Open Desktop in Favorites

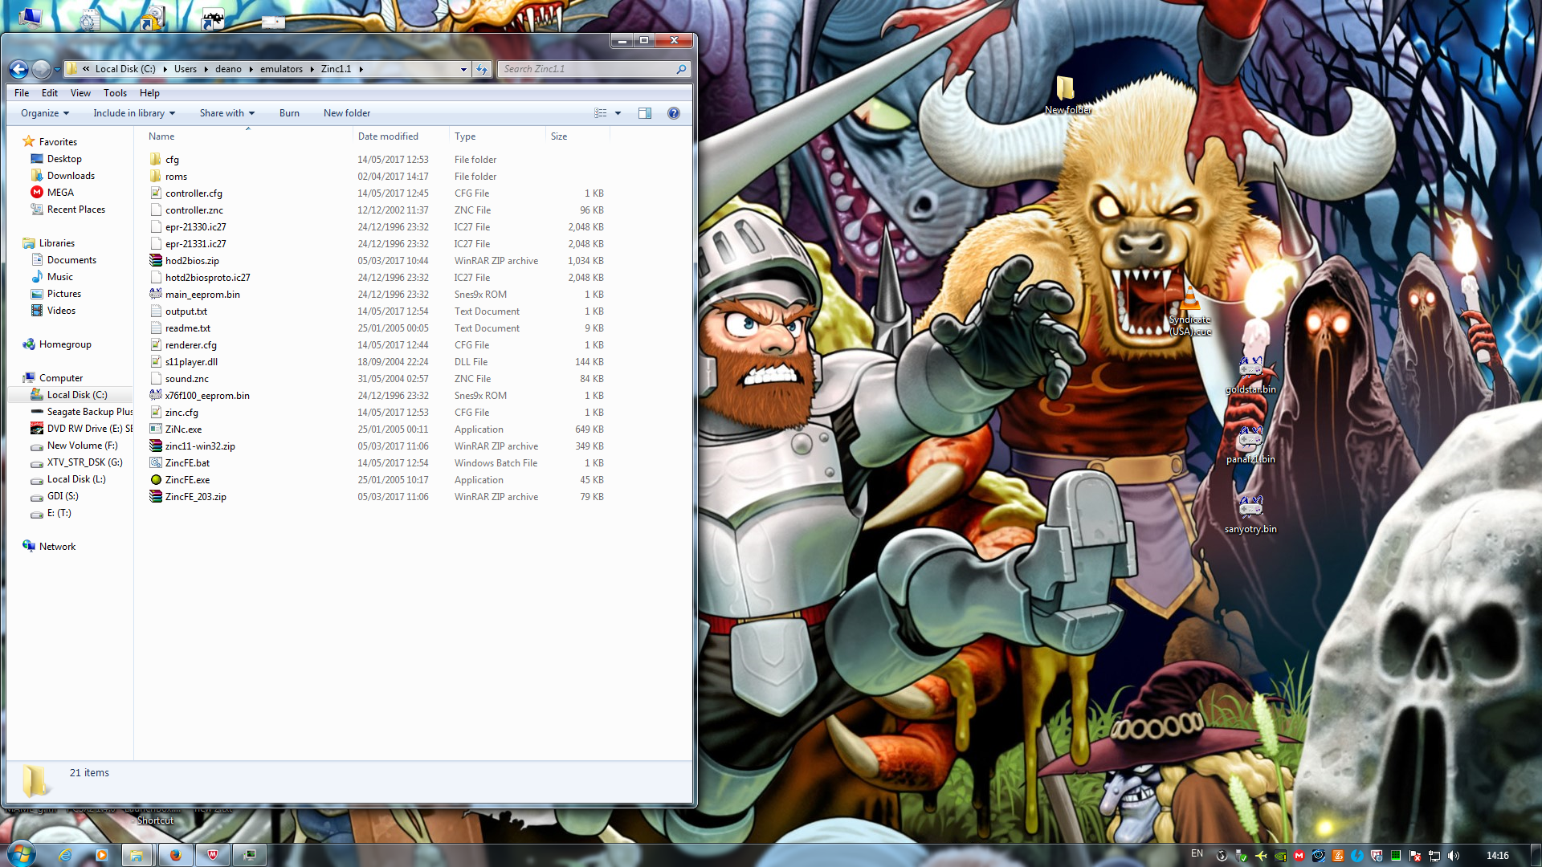tap(64, 159)
